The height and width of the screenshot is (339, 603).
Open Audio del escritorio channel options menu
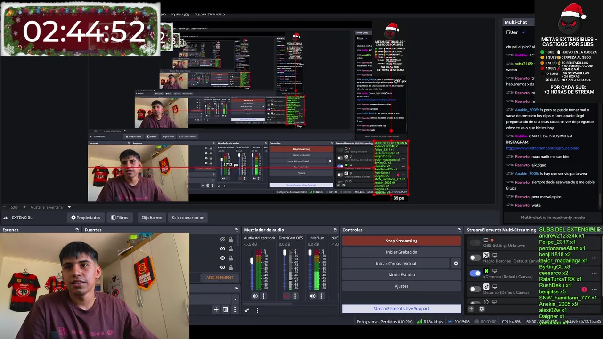click(x=263, y=296)
